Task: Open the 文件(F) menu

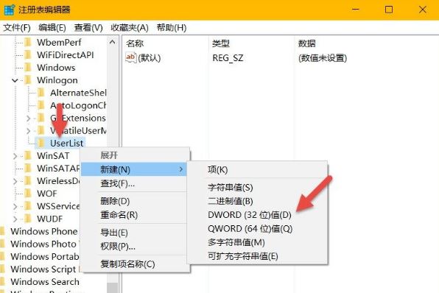Action: 17,28
